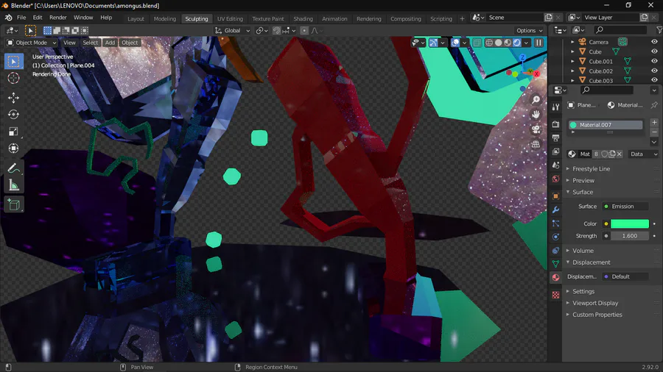The width and height of the screenshot is (663, 372).
Task: Select the Select Box tool
Action: click(x=13, y=62)
